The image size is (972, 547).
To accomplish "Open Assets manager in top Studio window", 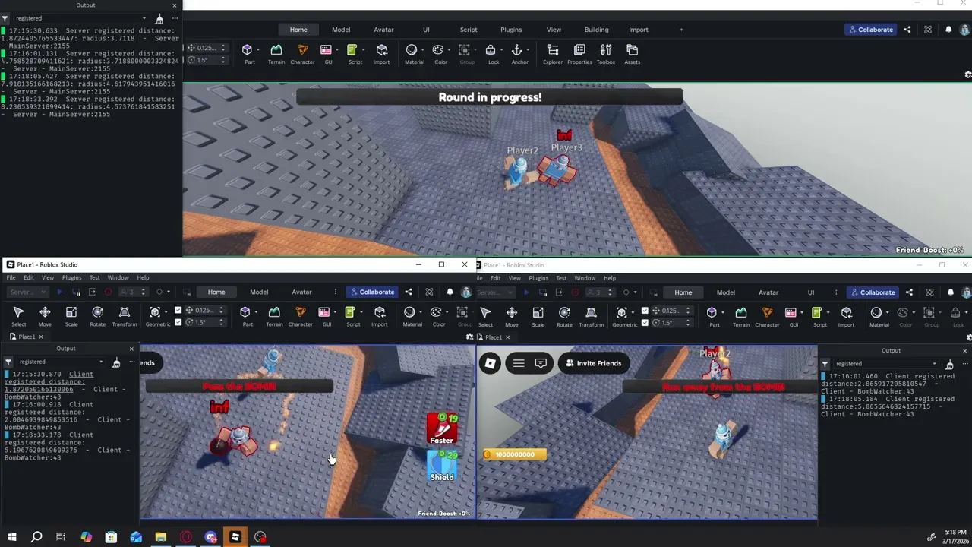I will [632, 54].
